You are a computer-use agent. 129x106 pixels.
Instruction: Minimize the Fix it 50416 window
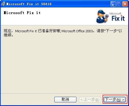click(x=113, y=4)
